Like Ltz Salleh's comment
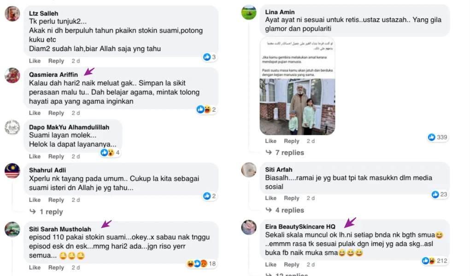The width and height of the screenshot is (470, 276). (x=35, y=61)
